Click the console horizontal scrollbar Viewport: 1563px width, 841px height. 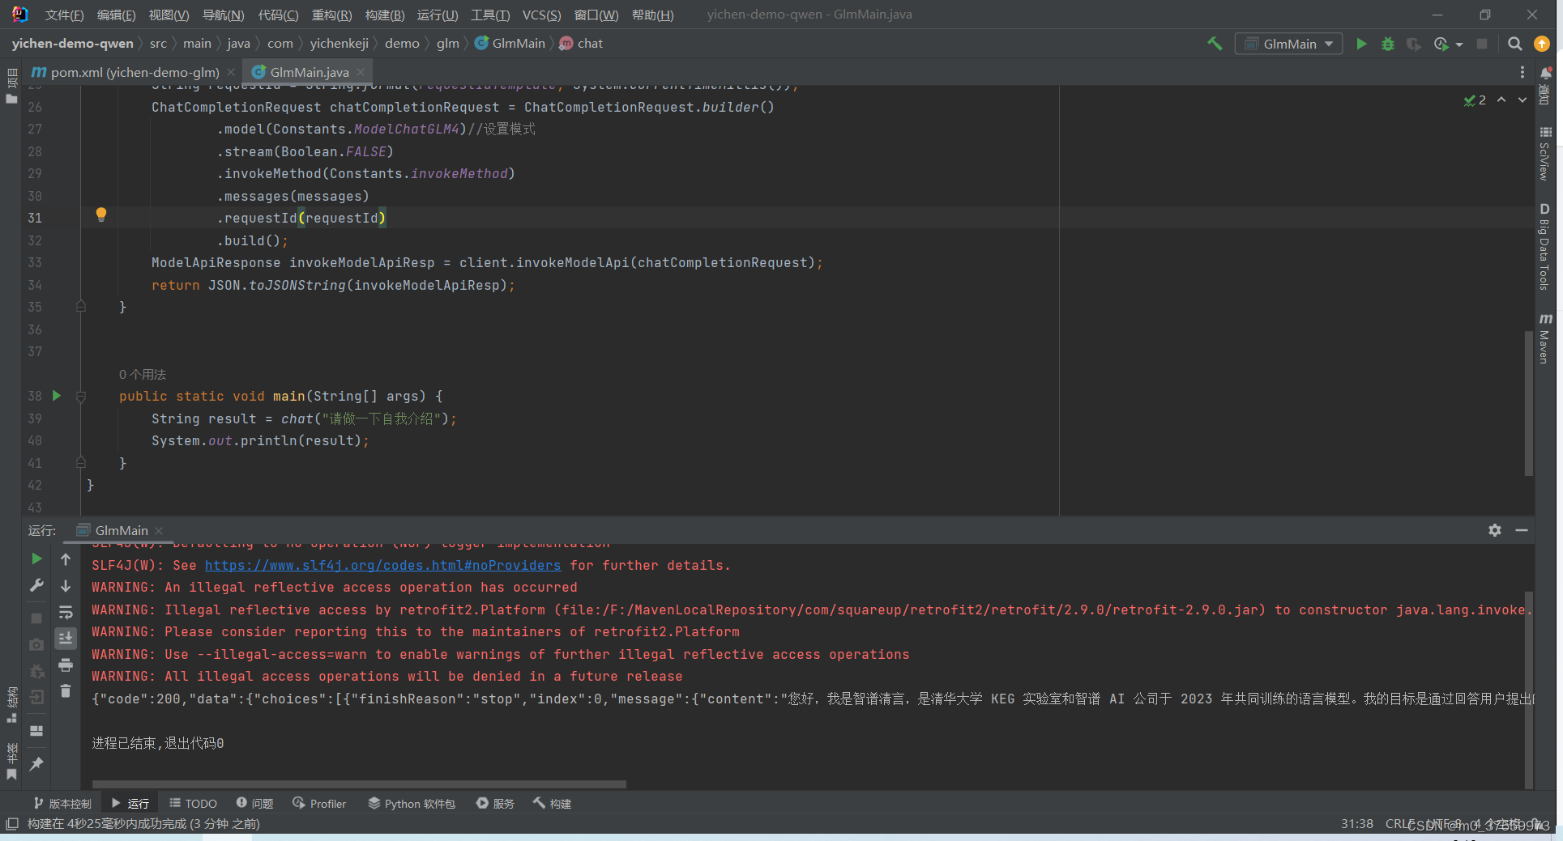click(x=359, y=784)
